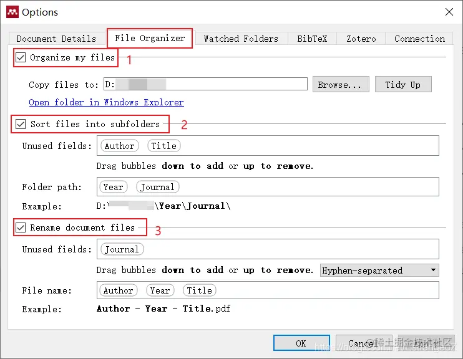
Task: Click the Cancel button
Action: [x=364, y=343]
